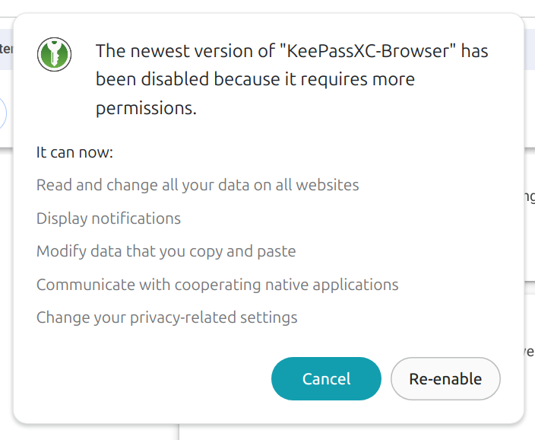
Task: Click the partly hidden circle left of dialog
Action: coord(3,113)
